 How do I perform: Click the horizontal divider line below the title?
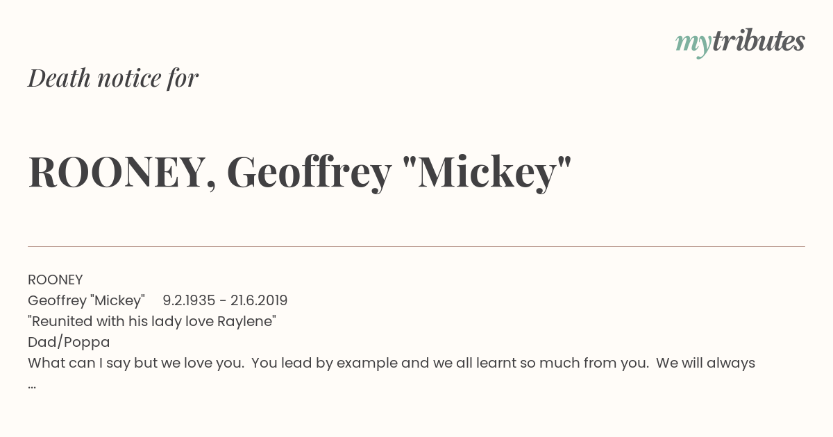(416, 246)
